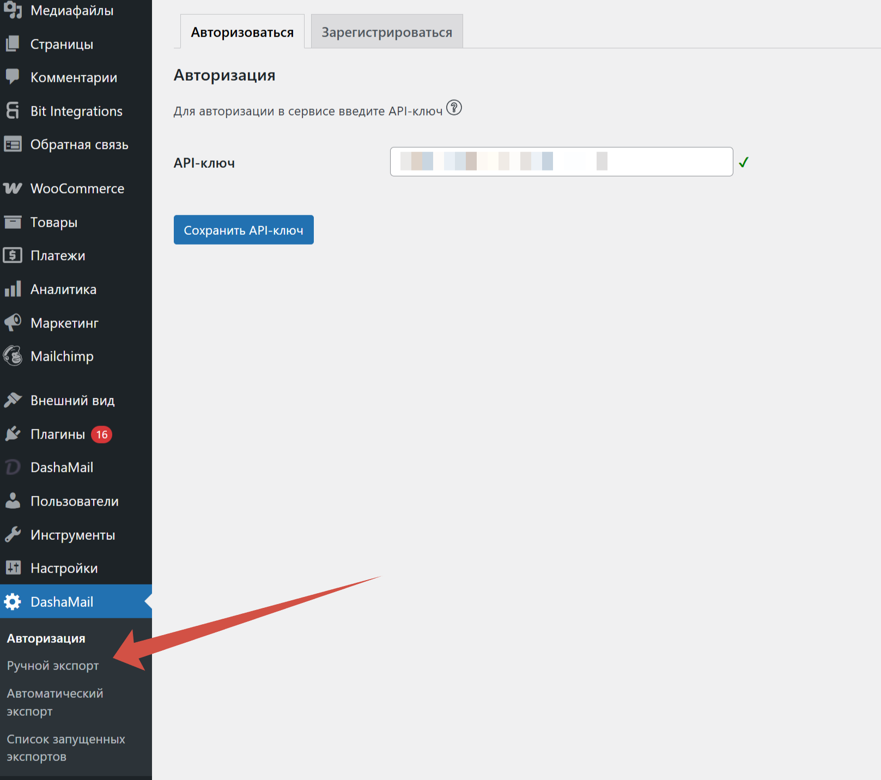Open Автоматический экспорт submenu item
881x780 pixels.
pyautogui.click(x=54, y=702)
